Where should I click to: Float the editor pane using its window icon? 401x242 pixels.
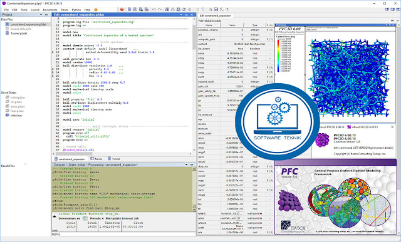pos(186,14)
